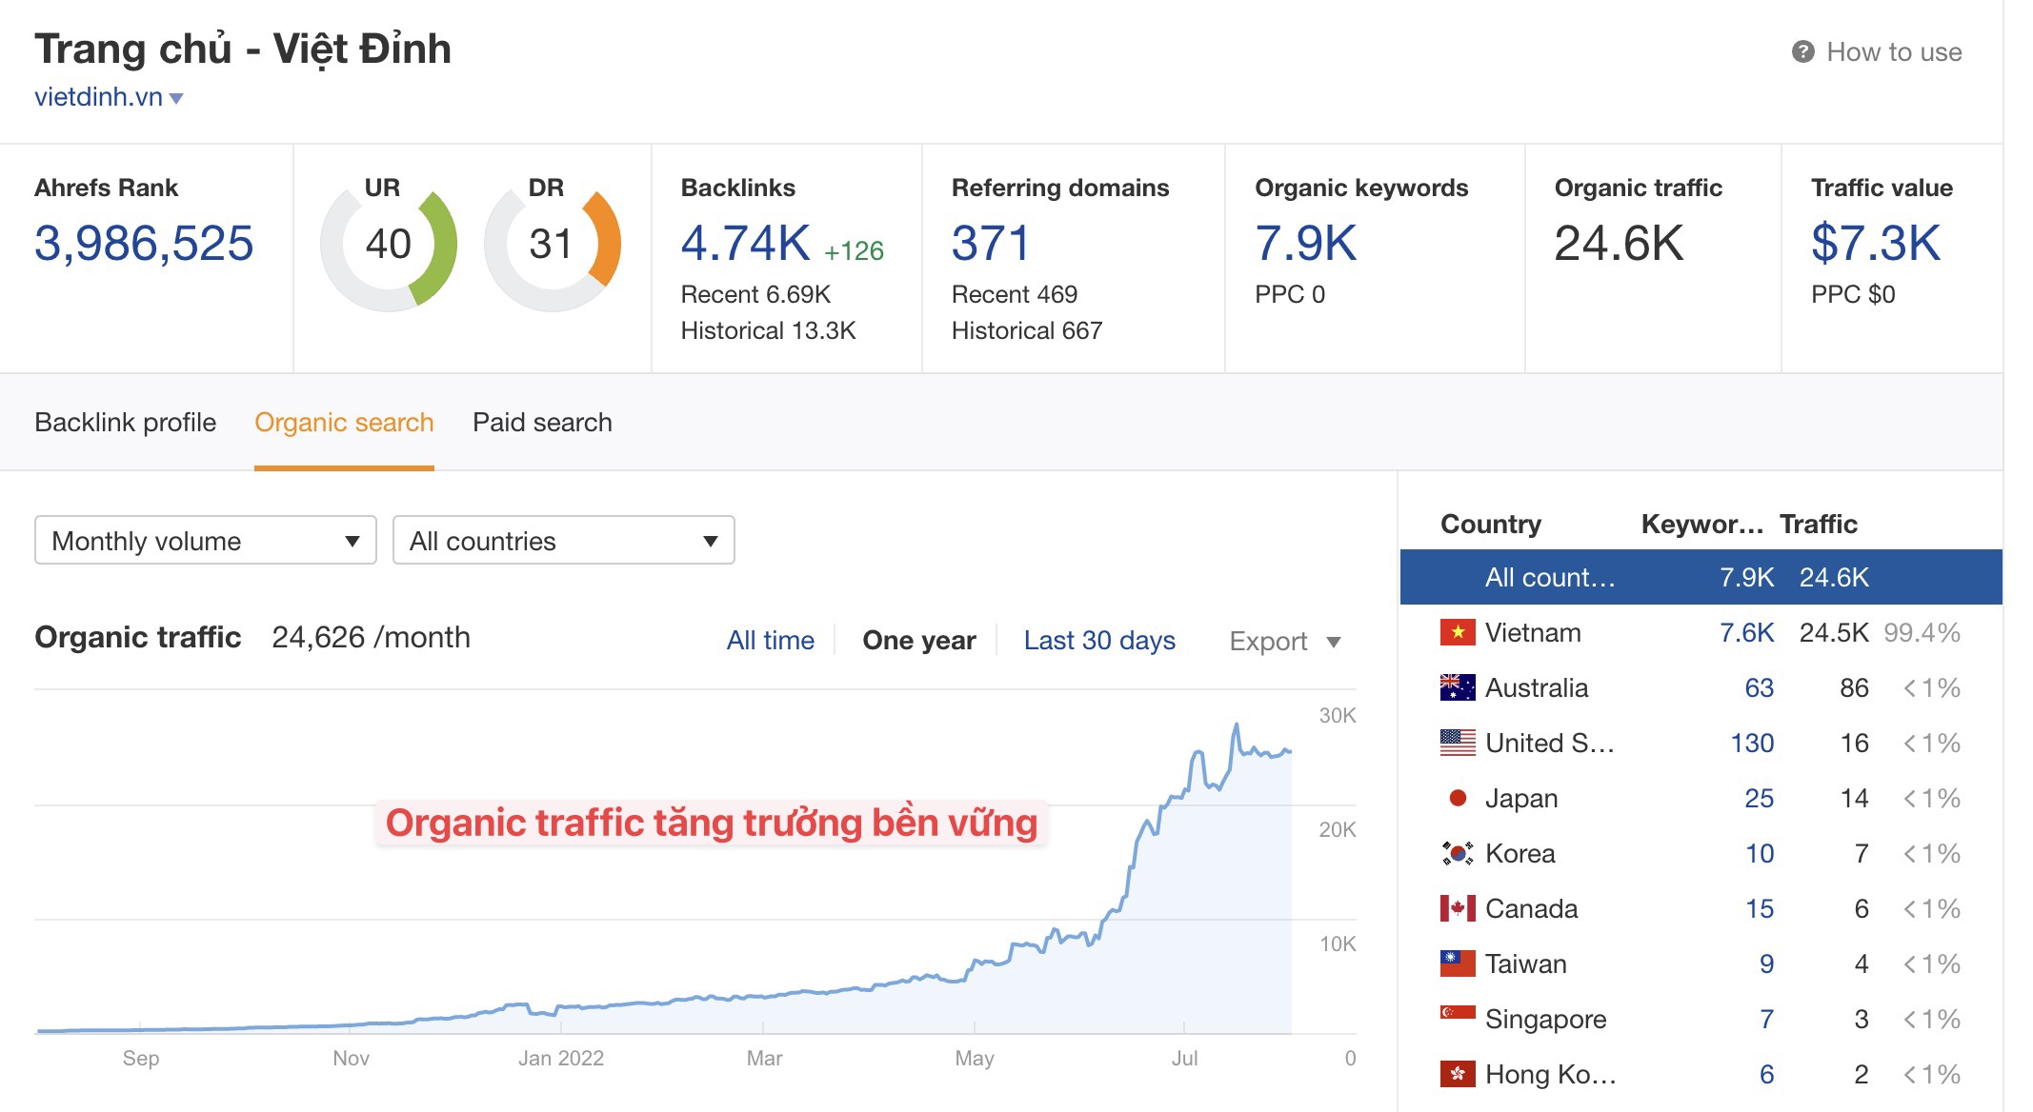Click the Jan 2022 chart axis label
Screen dimensions: 2033x1112
click(561, 1058)
